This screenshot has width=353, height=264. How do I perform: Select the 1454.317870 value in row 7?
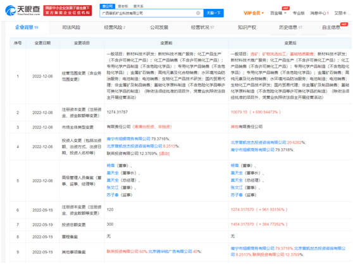coord(242,224)
